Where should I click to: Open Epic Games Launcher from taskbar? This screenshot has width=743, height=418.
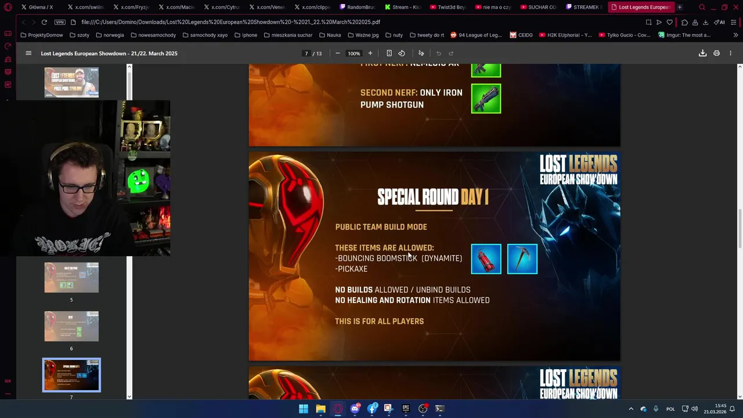tap(406, 409)
